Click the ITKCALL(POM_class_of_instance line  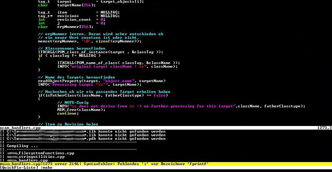(101, 52)
